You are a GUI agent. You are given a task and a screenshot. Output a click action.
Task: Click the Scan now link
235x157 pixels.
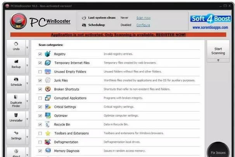pyautogui.click(x=143, y=18)
